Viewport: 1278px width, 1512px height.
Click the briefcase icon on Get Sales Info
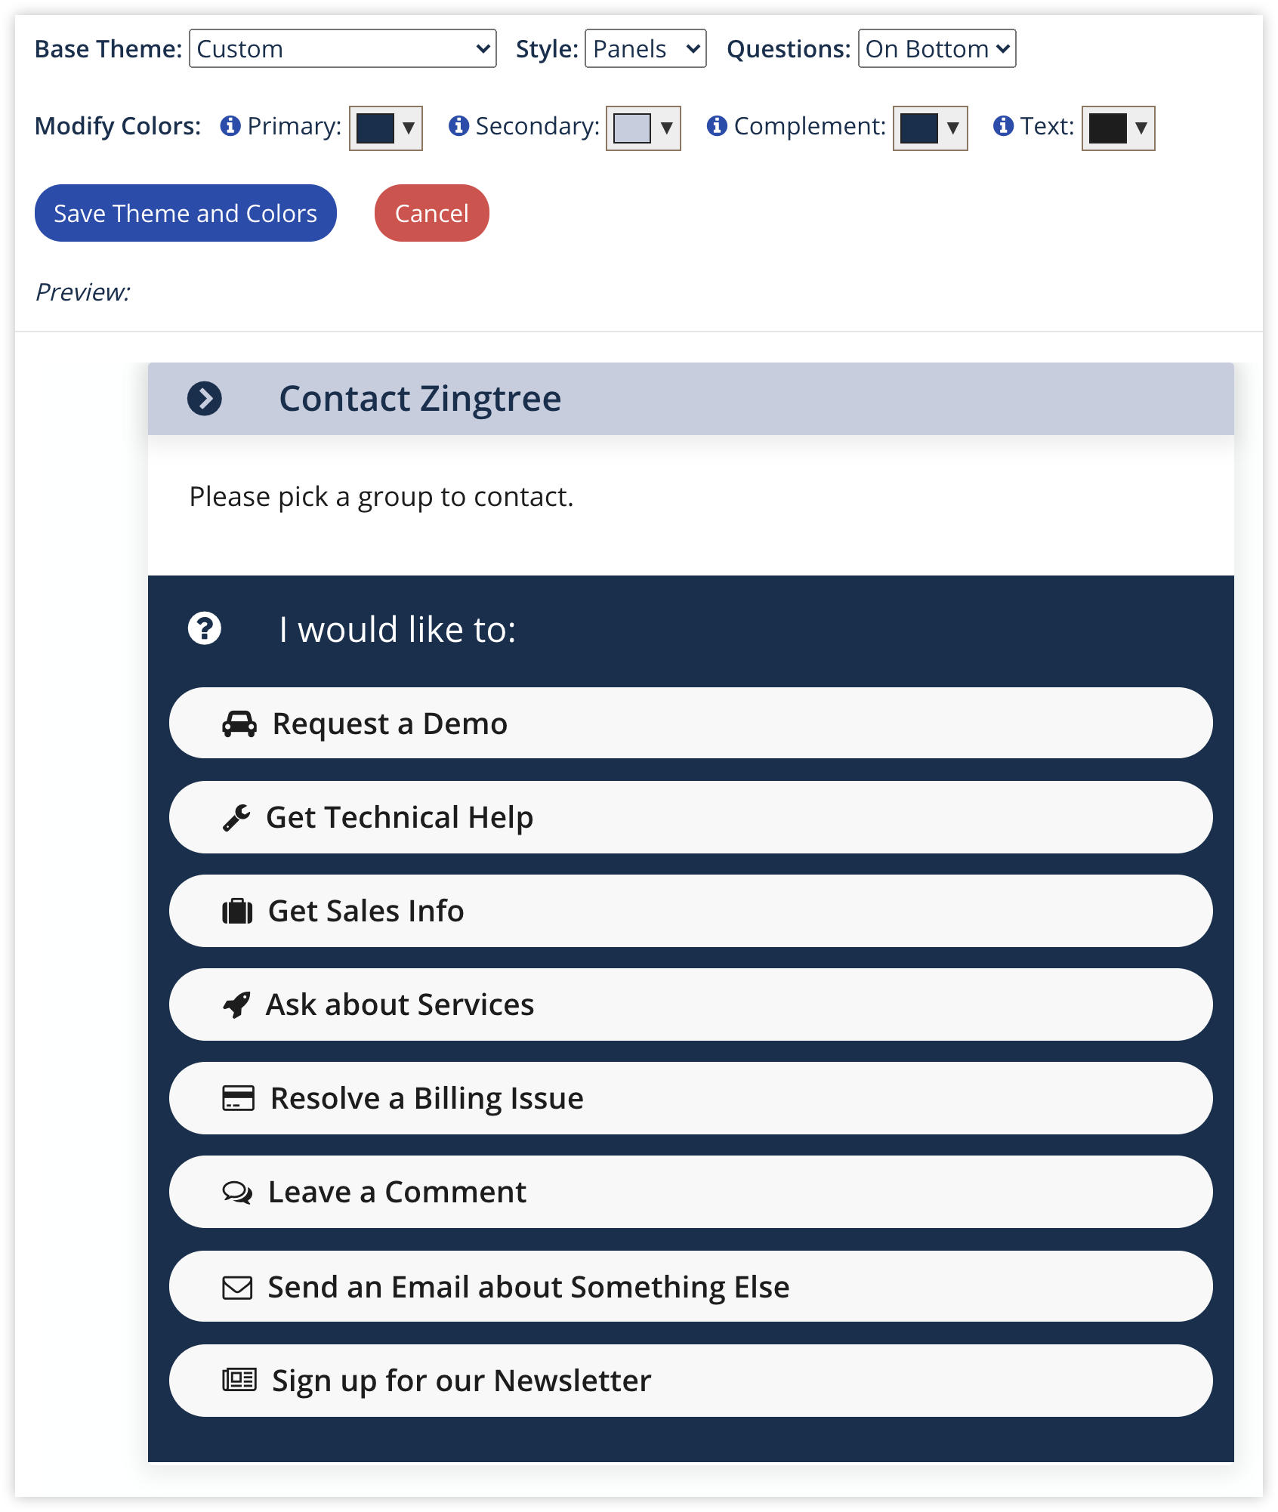click(237, 910)
